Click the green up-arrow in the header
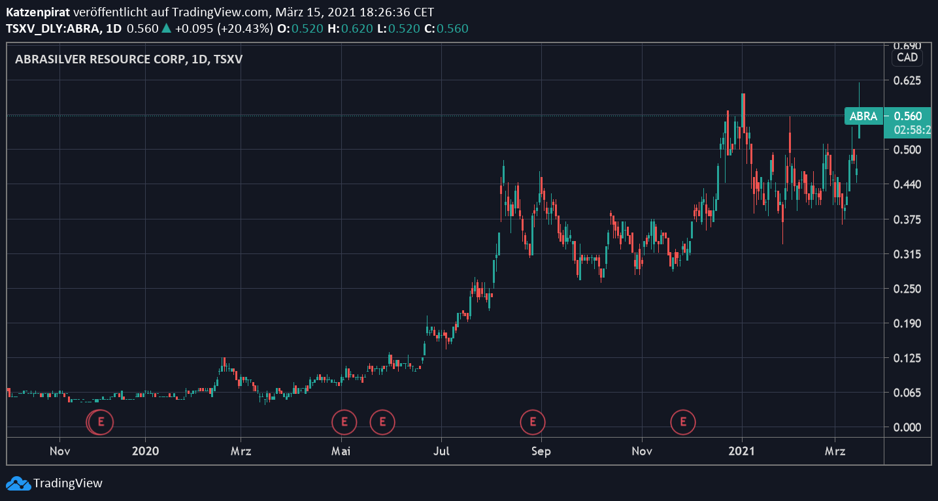The height and width of the screenshot is (501, 938). 167,28
